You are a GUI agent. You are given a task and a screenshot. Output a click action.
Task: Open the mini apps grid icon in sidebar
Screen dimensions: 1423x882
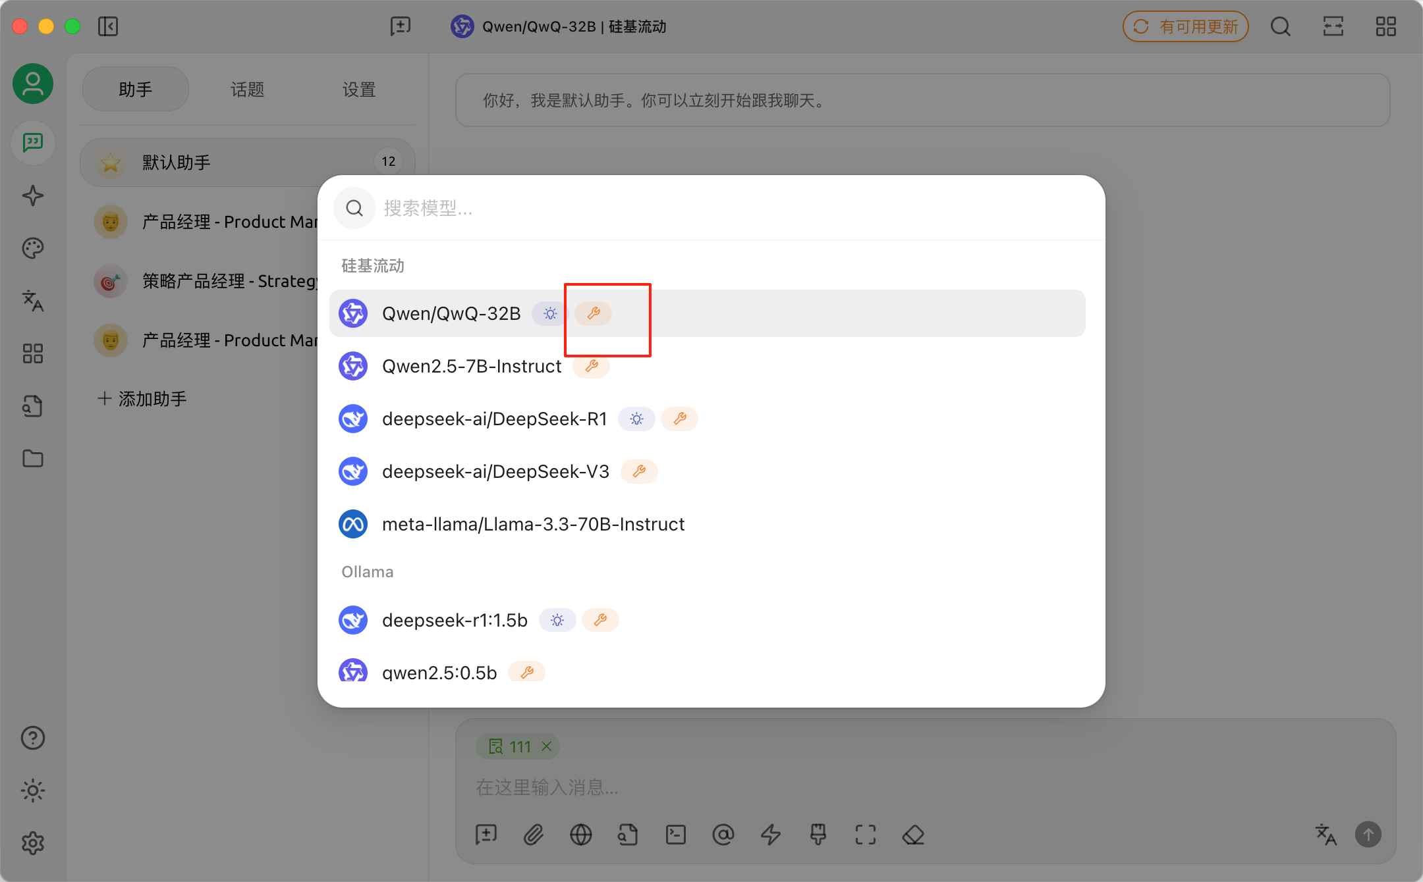click(33, 353)
